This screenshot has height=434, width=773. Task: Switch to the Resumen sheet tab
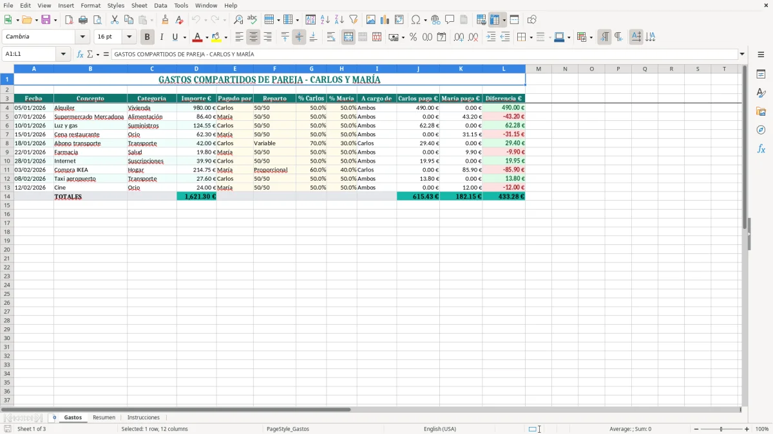[x=104, y=417]
